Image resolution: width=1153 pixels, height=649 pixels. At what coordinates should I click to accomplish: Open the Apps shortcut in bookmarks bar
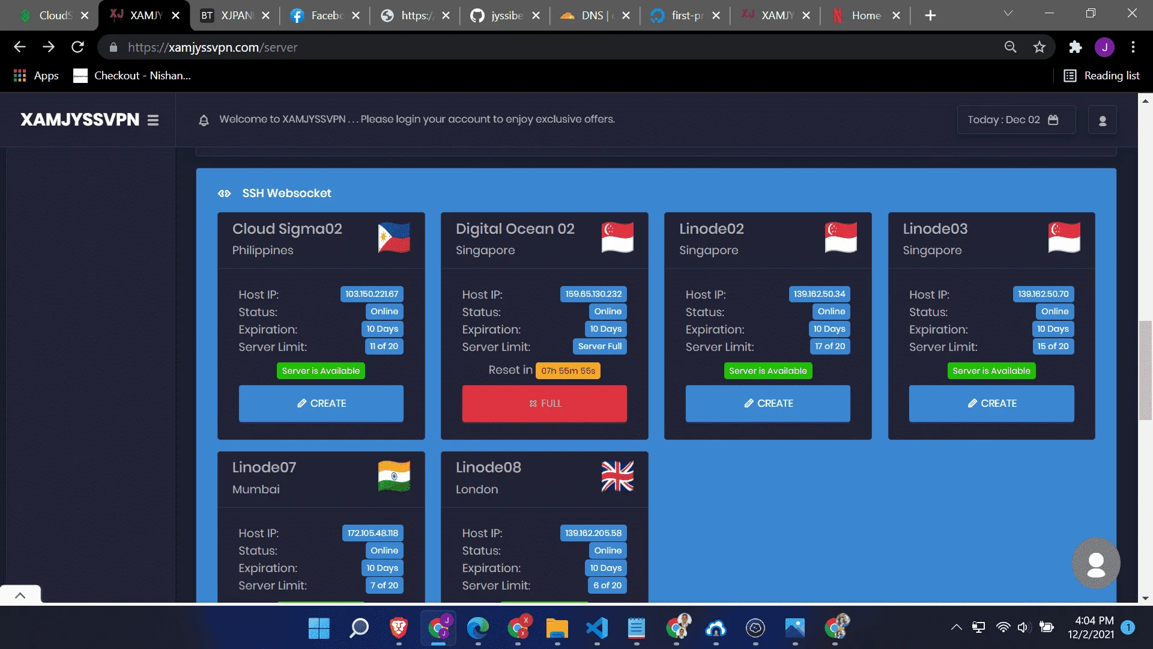click(36, 76)
